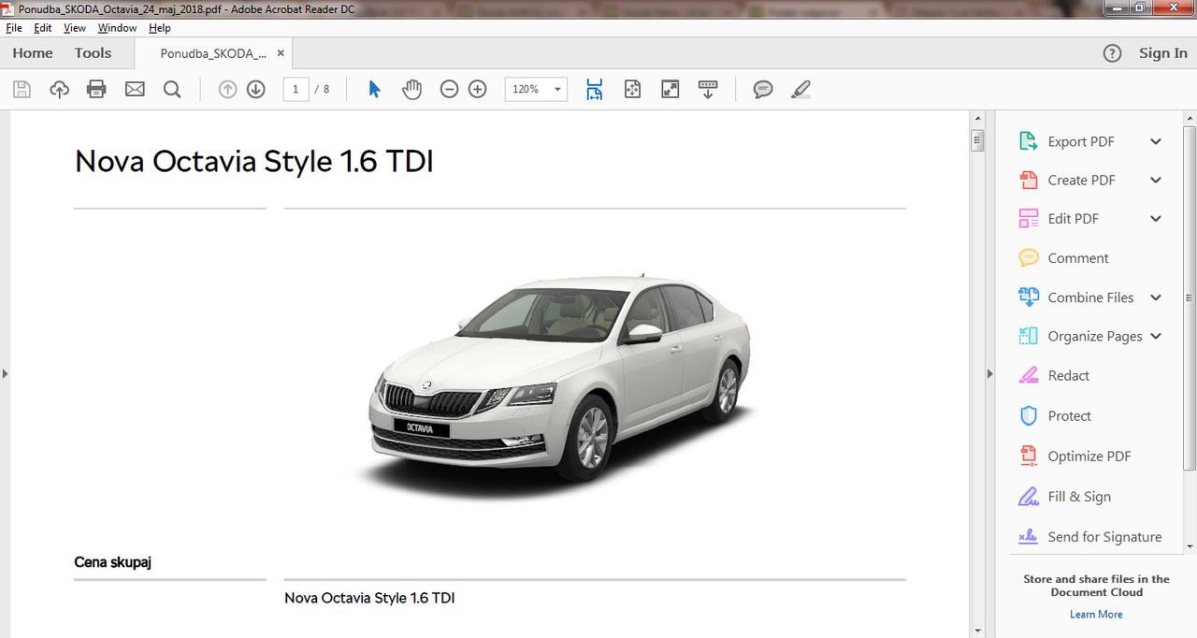Click the Fit width scrolling icon
The image size is (1197, 638).
(595, 90)
